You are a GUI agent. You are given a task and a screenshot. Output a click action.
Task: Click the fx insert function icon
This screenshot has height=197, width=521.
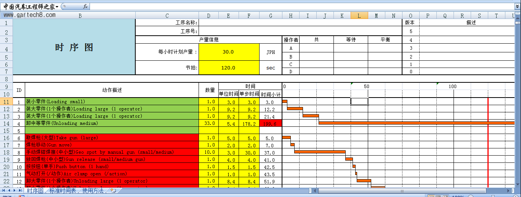coord(85,6)
